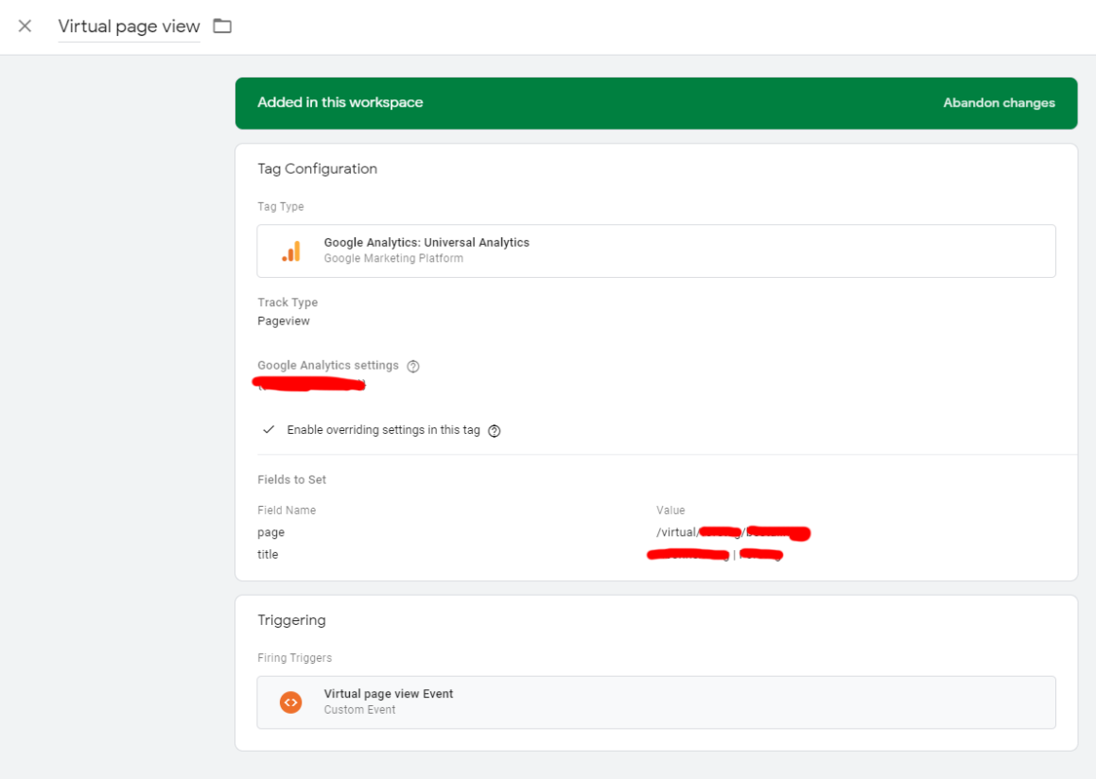Click the Added in this workspace banner
The height and width of the screenshot is (779, 1096).
340,103
